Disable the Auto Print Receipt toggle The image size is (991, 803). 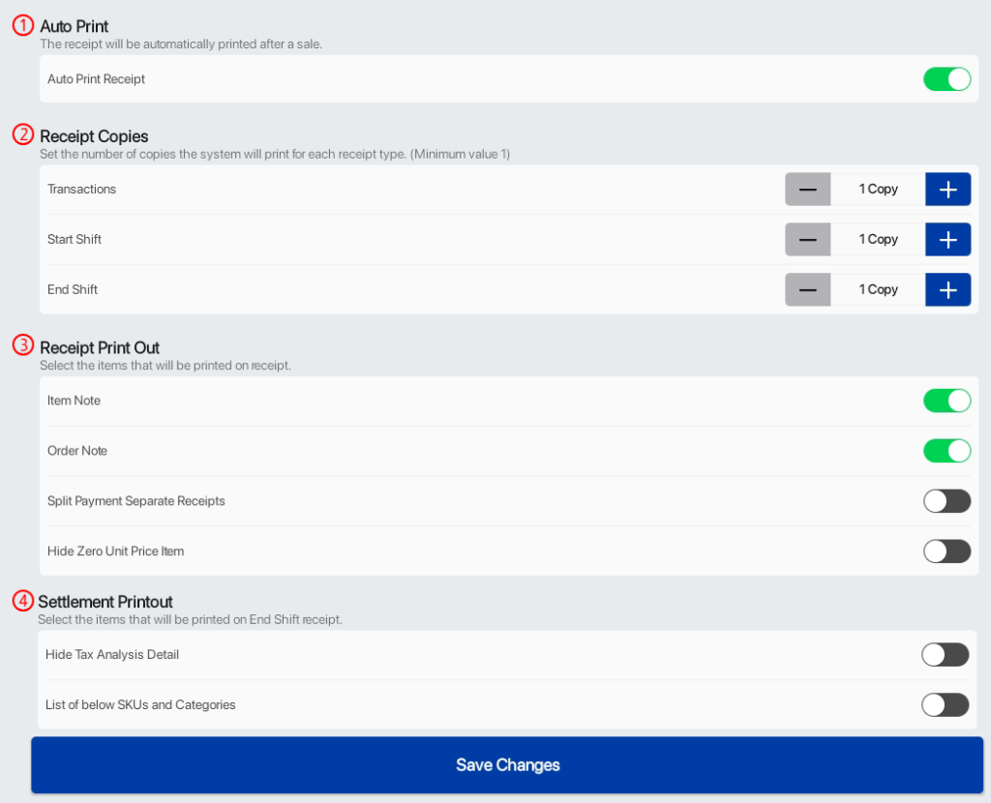point(946,78)
